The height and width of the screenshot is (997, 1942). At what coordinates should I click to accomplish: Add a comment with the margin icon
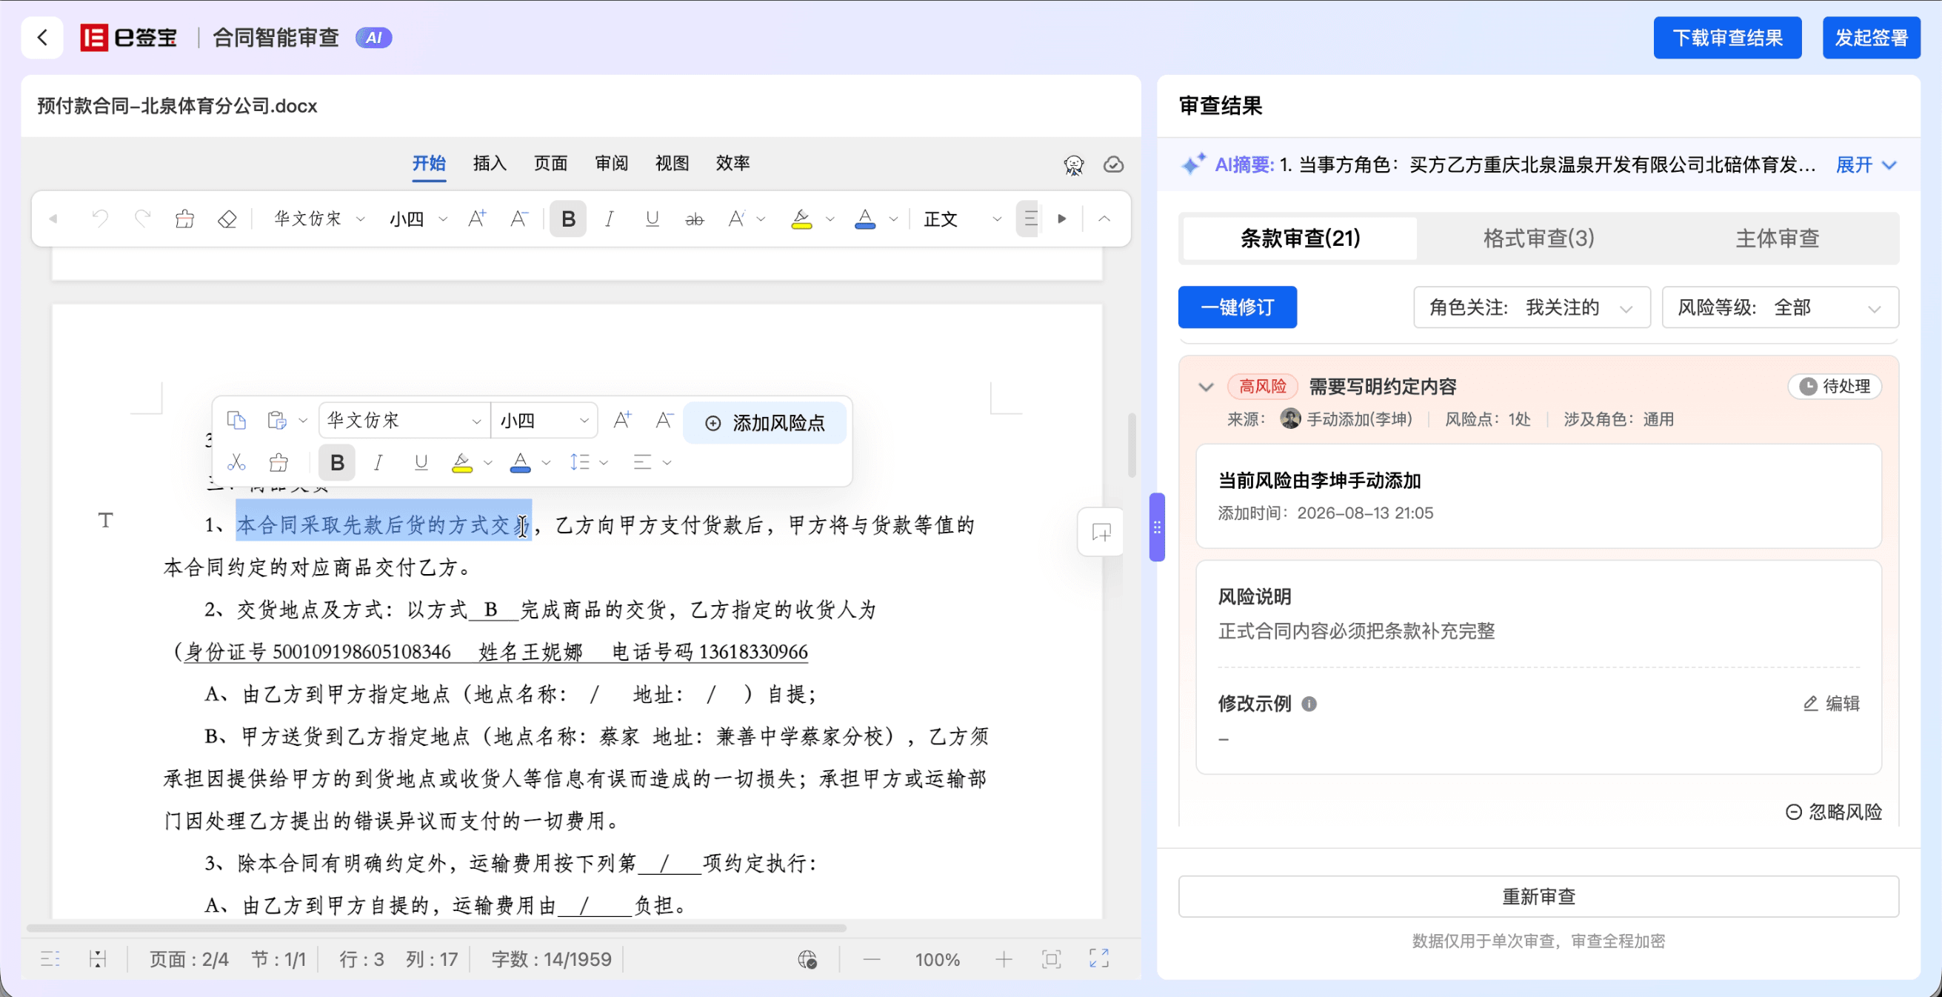tap(1101, 533)
